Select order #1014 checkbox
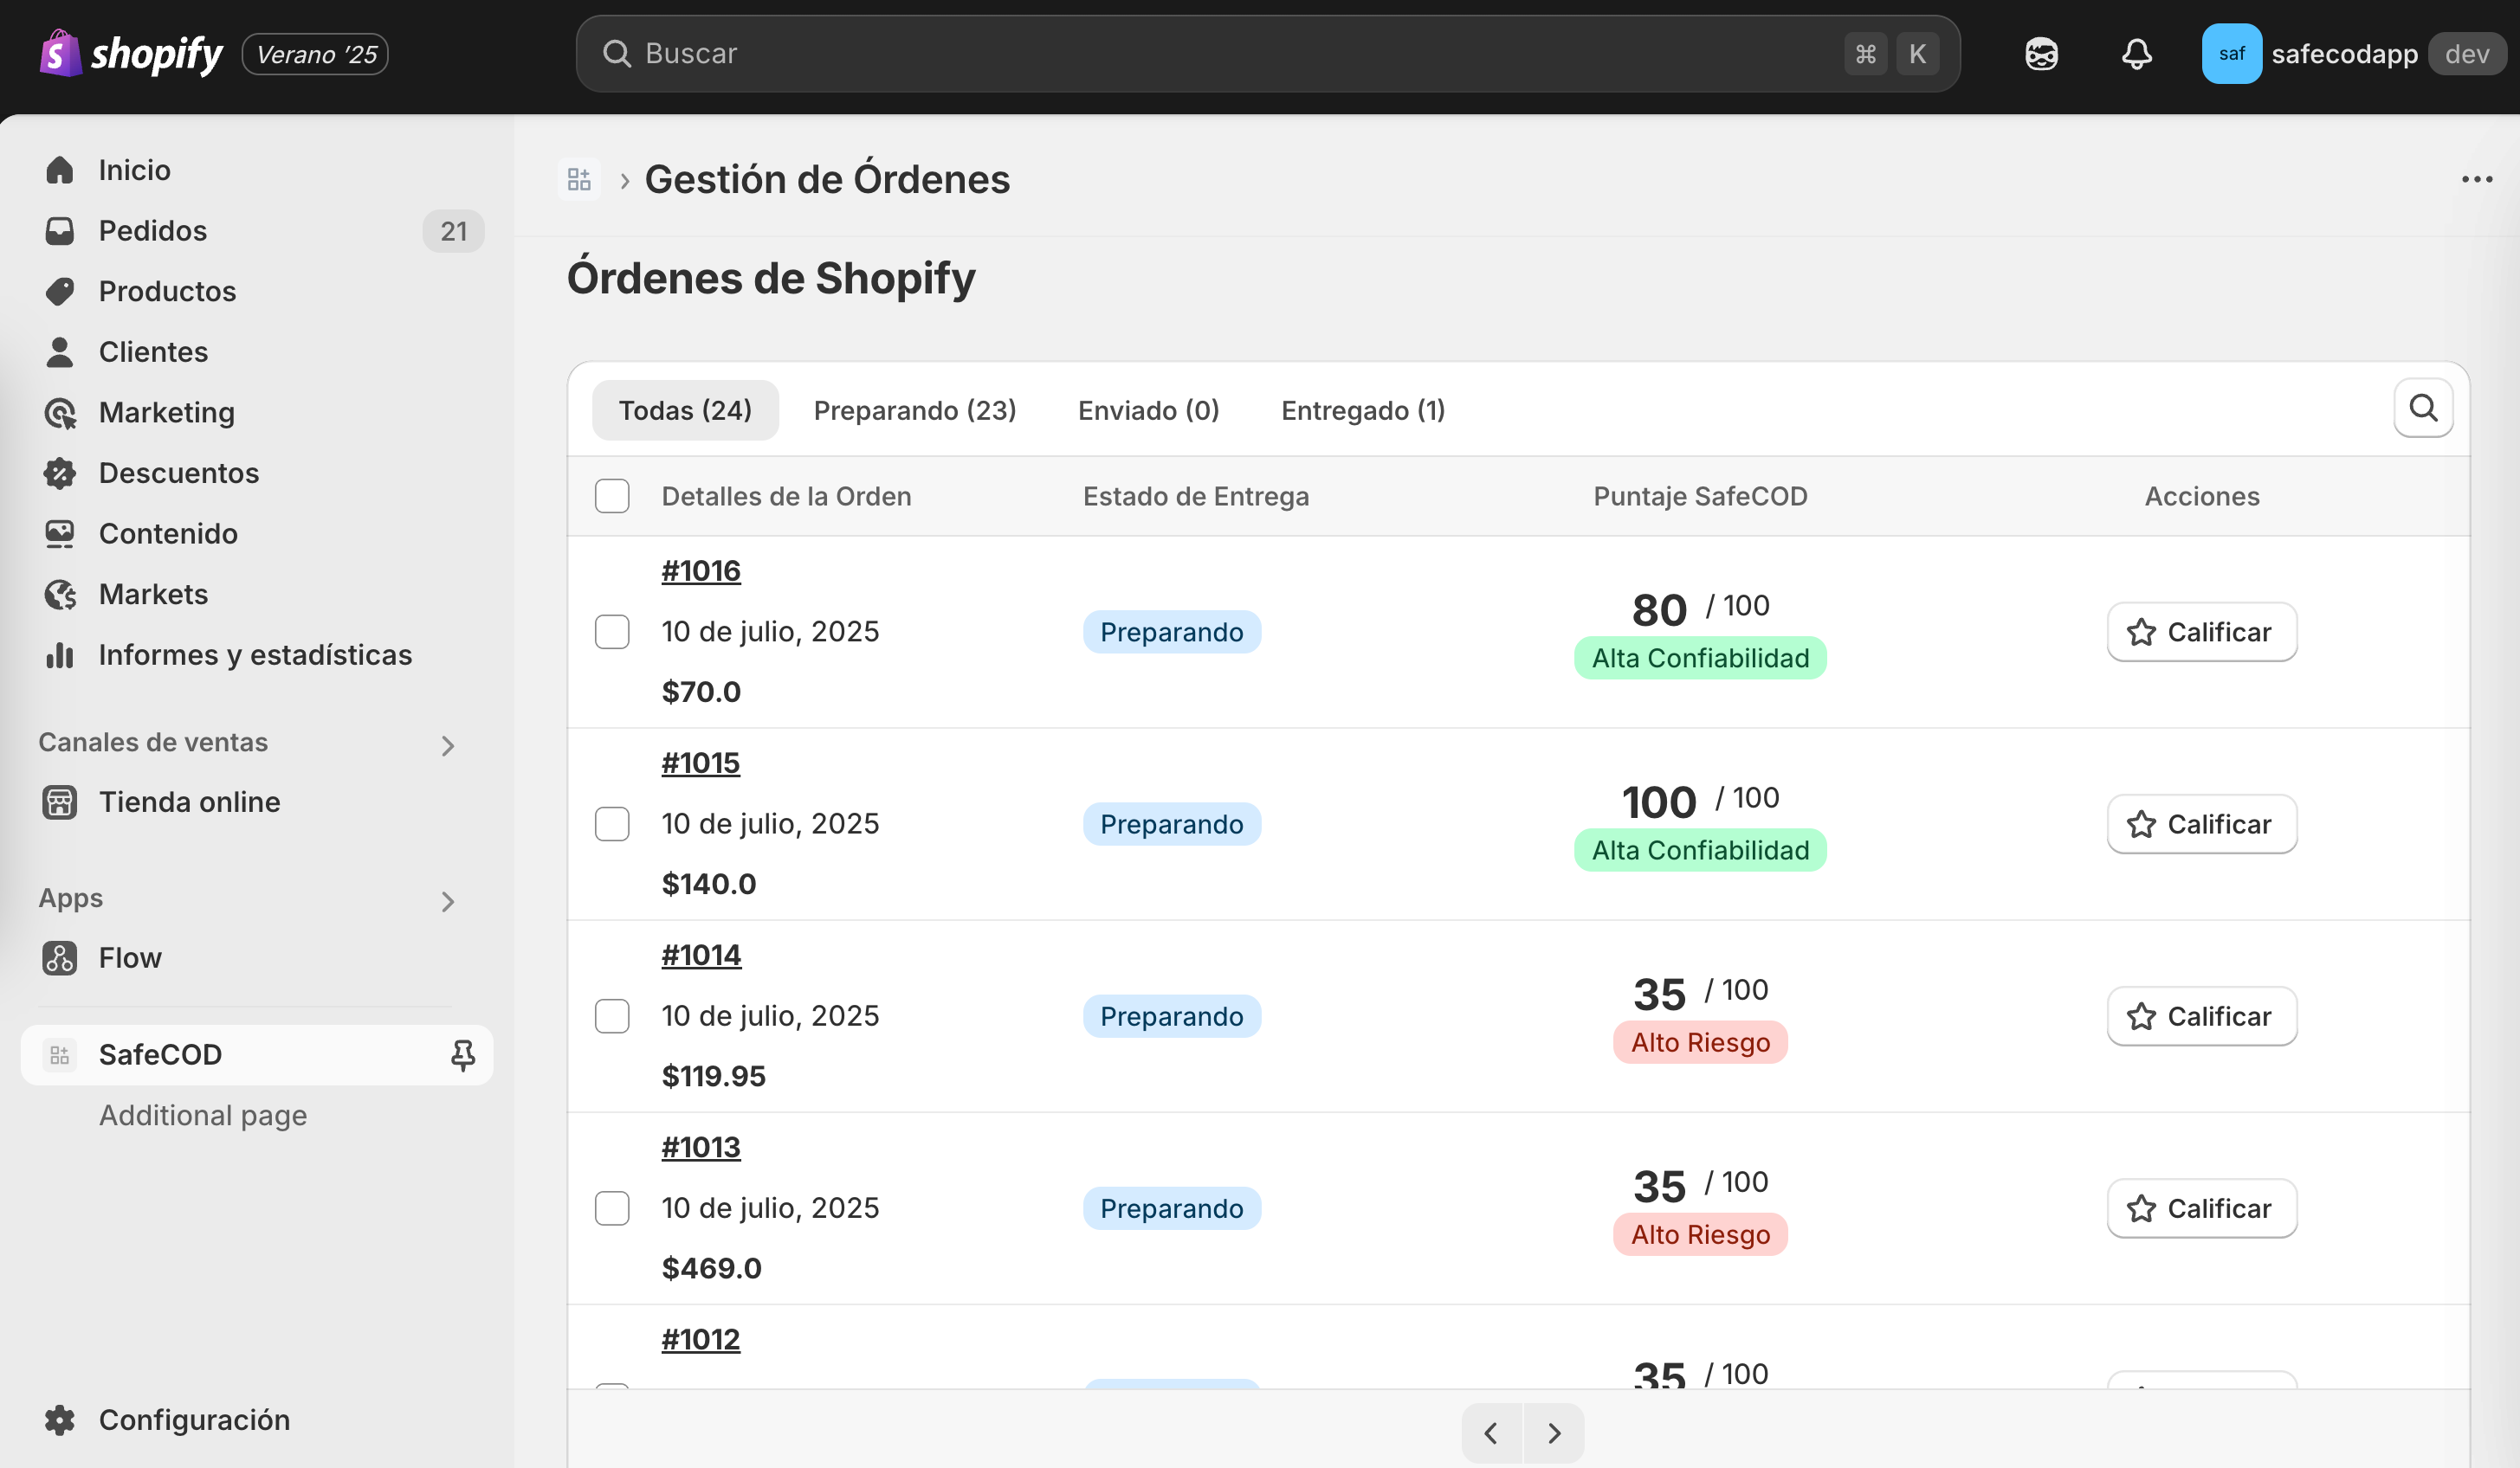This screenshot has height=1468, width=2520. pyautogui.click(x=612, y=1015)
